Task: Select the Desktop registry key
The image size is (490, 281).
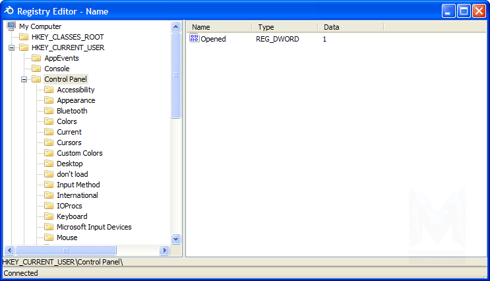Action: (x=69, y=164)
